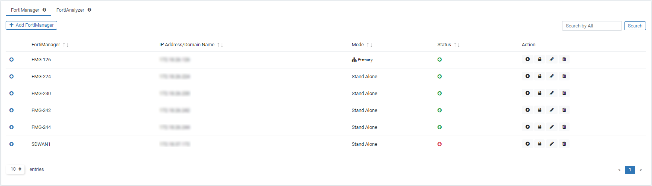652x186 pixels.
Task: Click the red status icon for SDWAN1
Action: [x=439, y=144]
